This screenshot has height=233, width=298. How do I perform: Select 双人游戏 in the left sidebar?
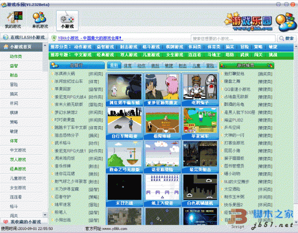(x=18, y=159)
